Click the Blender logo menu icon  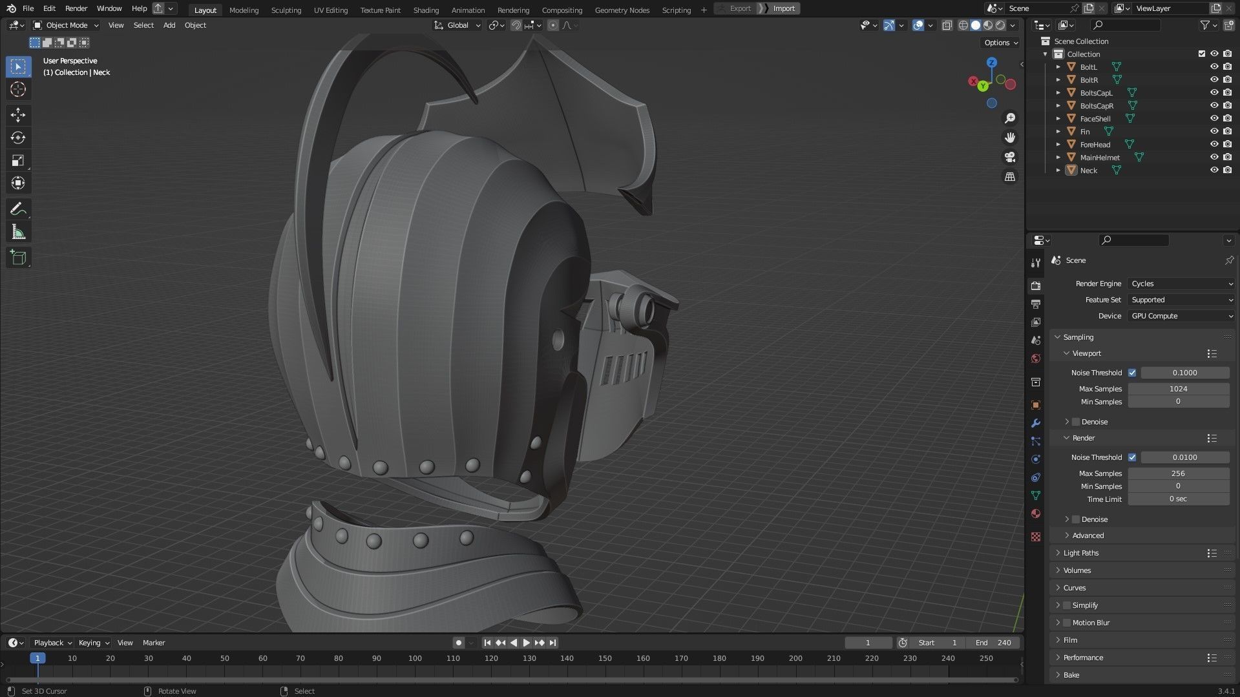11,8
